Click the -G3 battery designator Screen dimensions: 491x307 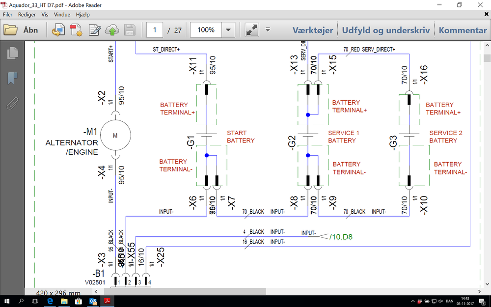pos(393,142)
